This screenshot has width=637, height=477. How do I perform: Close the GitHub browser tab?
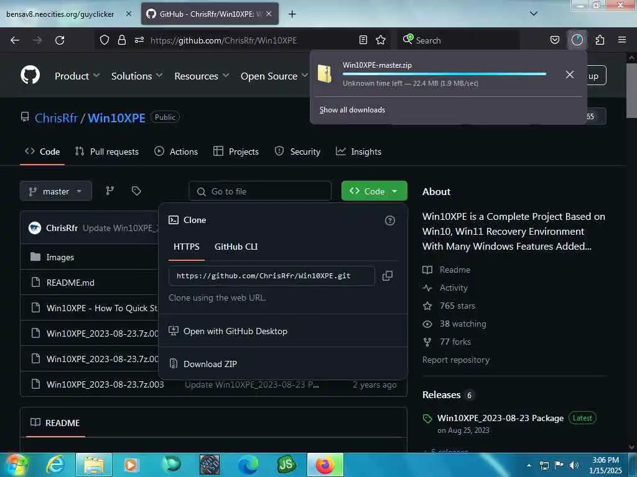coord(269,14)
